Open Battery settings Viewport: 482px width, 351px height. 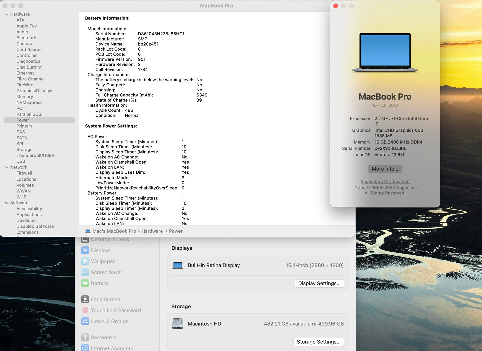click(85, 283)
